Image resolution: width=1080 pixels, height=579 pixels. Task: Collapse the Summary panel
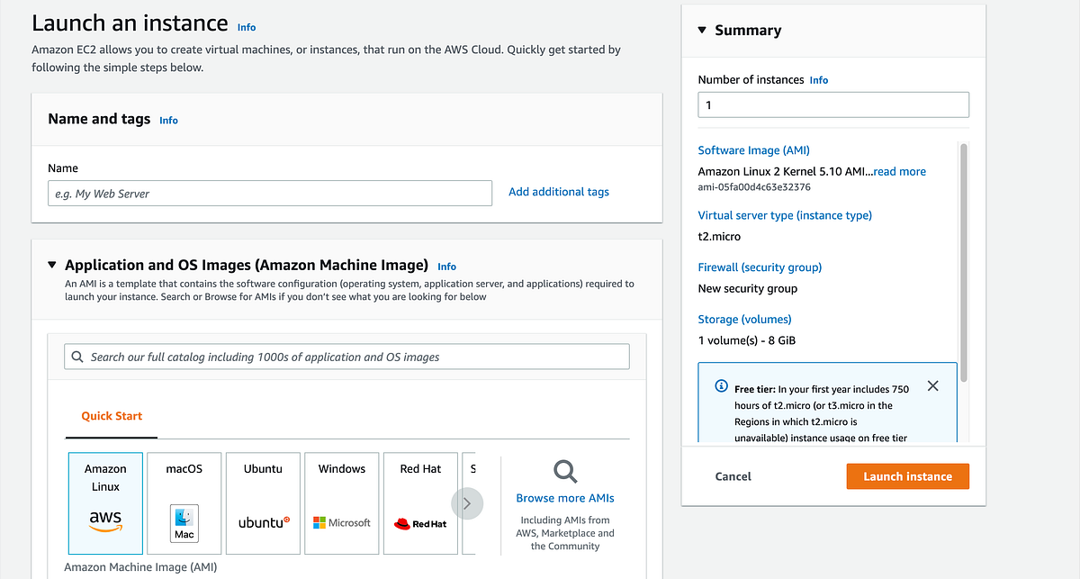(702, 30)
